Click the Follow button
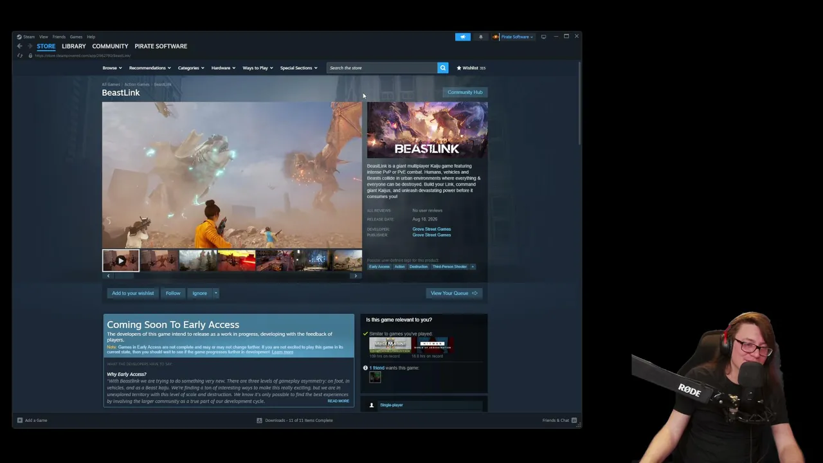This screenshot has width=823, height=463. pos(173,293)
